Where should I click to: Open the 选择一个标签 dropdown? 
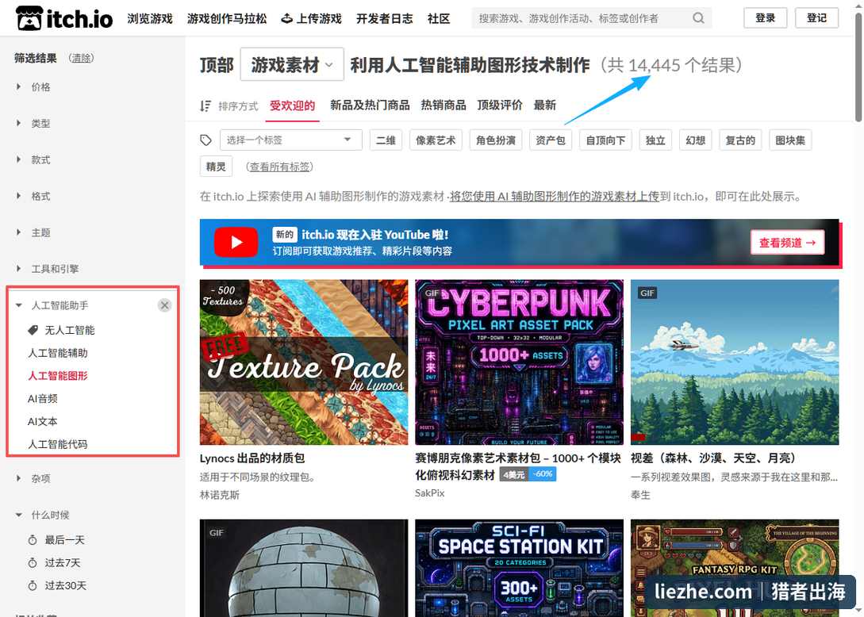(x=291, y=140)
